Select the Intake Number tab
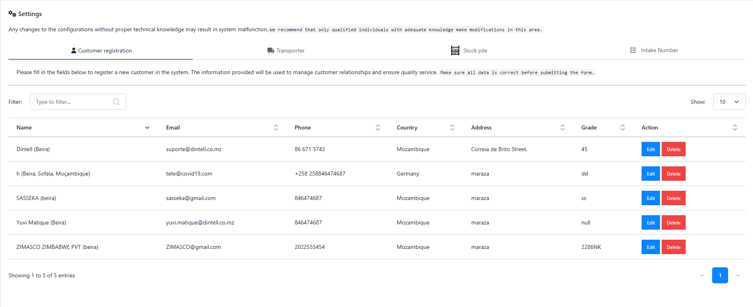Image resolution: width=753 pixels, height=307 pixels. pyautogui.click(x=654, y=50)
